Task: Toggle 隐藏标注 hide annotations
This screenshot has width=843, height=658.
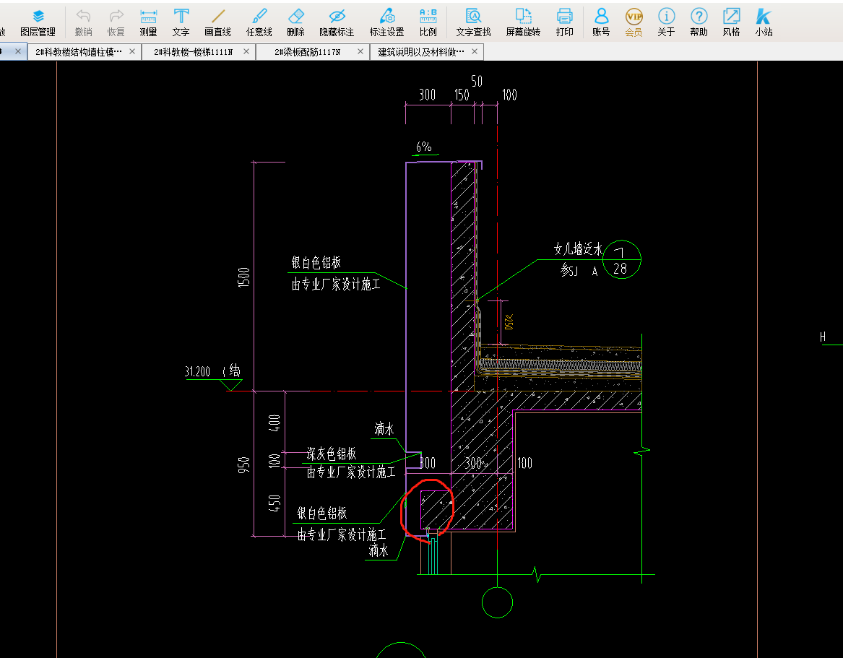Action: [x=337, y=22]
